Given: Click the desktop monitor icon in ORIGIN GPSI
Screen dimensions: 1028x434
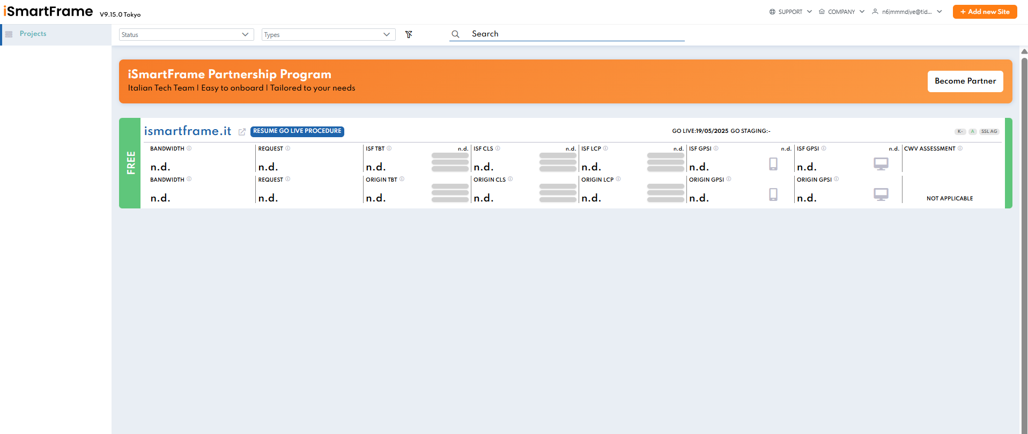Looking at the screenshot, I should 881,194.
